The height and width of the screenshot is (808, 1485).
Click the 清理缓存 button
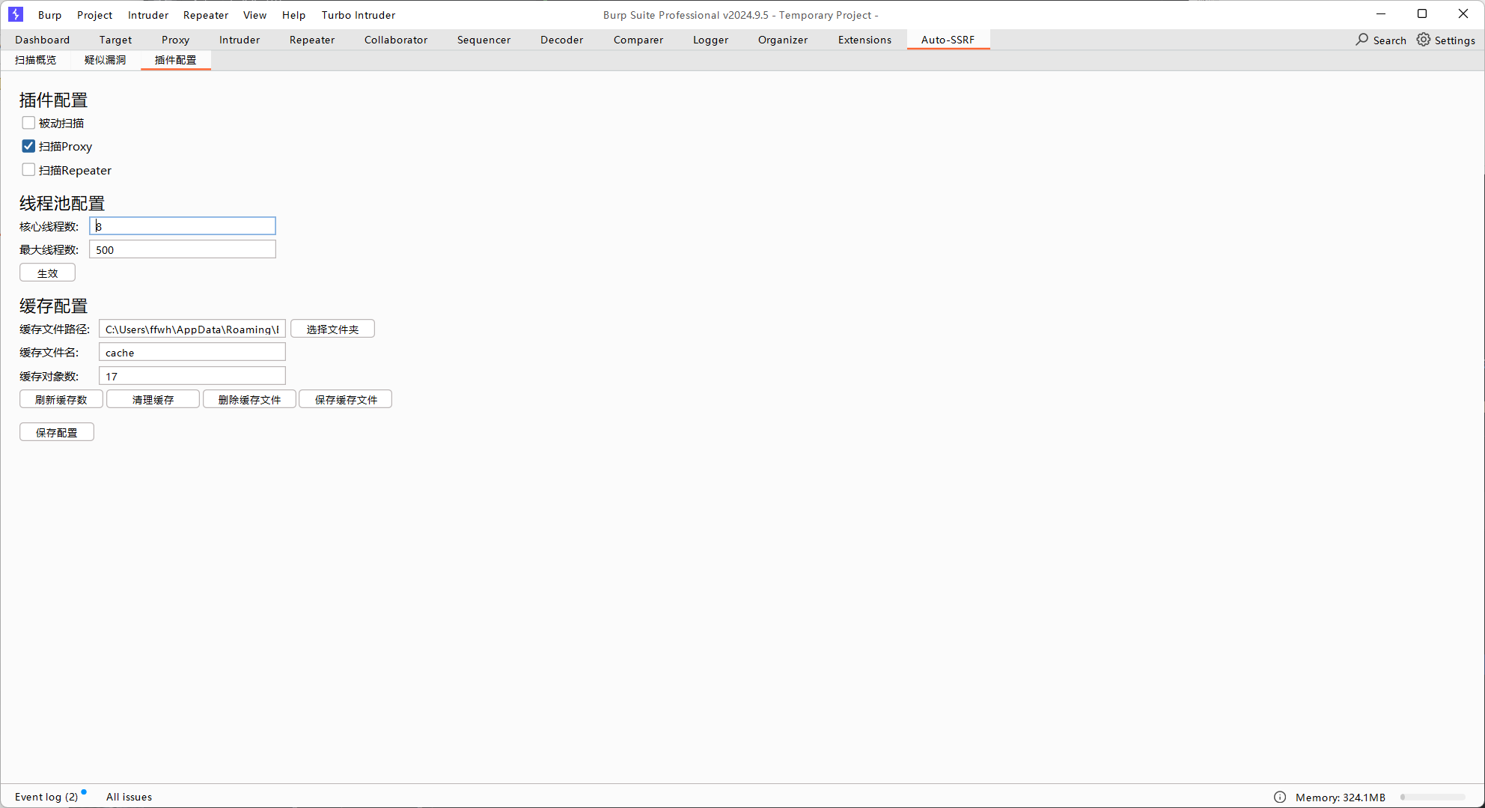[x=153, y=400]
